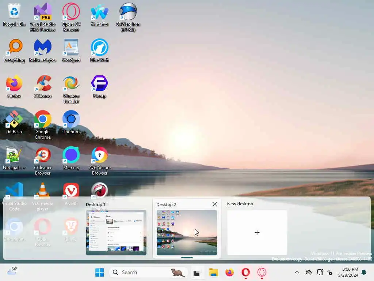Select the Firefox desktop shortcut
This screenshot has height=281, width=374.
14,87
